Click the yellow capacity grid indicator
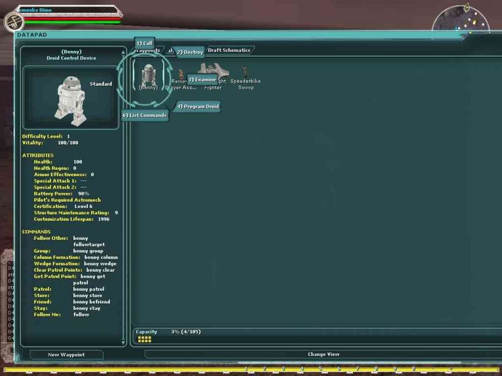 [144, 339]
